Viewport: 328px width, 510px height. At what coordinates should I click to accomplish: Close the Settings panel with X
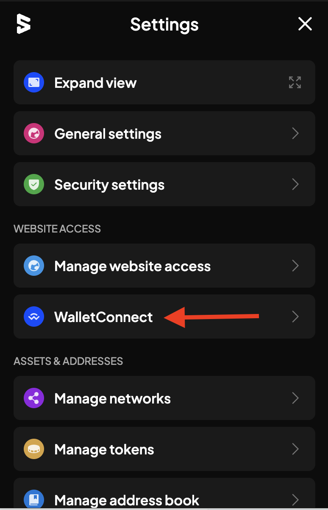305,24
